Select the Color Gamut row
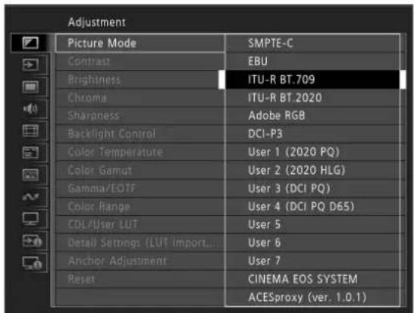This screenshot has height=313, width=414. (x=140, y=170)
